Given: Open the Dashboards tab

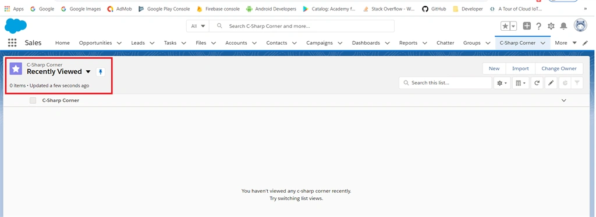Looking at the screenshot, I should 366,43.
